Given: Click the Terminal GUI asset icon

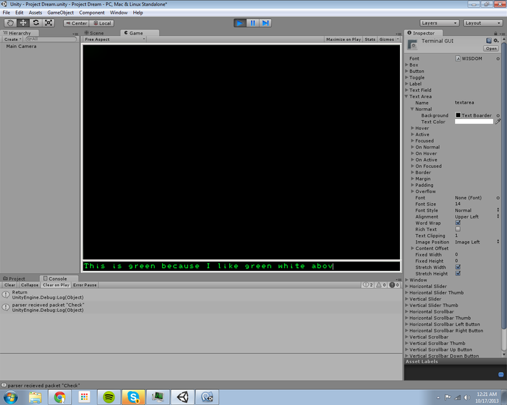Looking at the screenshot, I should pyautogui.click(x=413, y=44).
